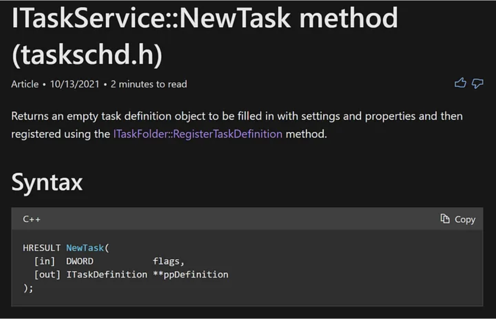This screenshot has width=496, height=319.
Task: Click the ITaskService::NewTask method page title
Action: 204,19
